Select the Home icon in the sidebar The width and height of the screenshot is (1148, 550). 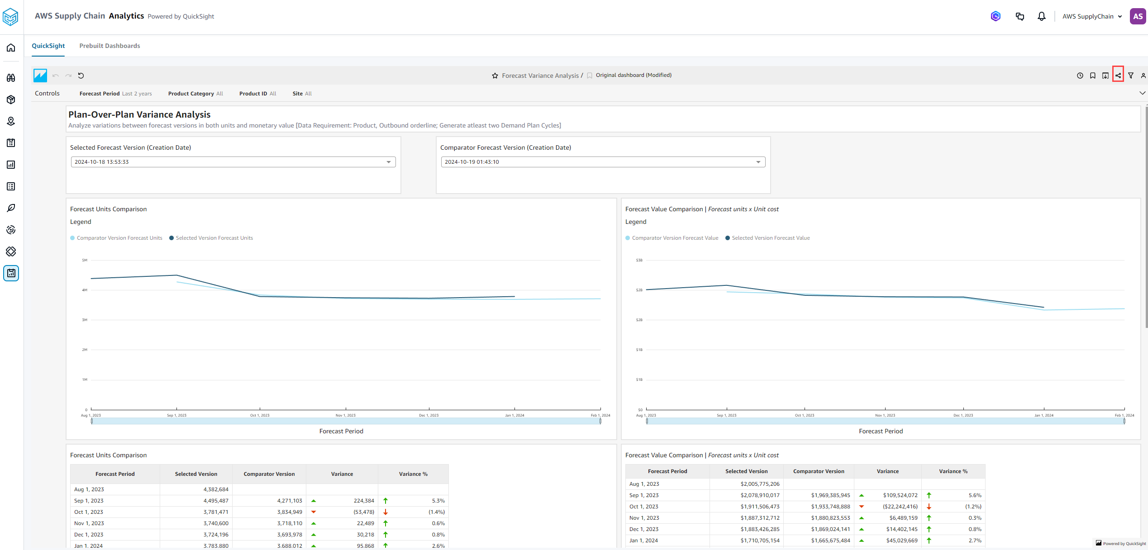11,47
